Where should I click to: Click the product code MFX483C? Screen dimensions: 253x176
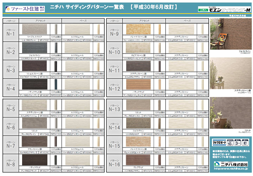pos(44,58)
